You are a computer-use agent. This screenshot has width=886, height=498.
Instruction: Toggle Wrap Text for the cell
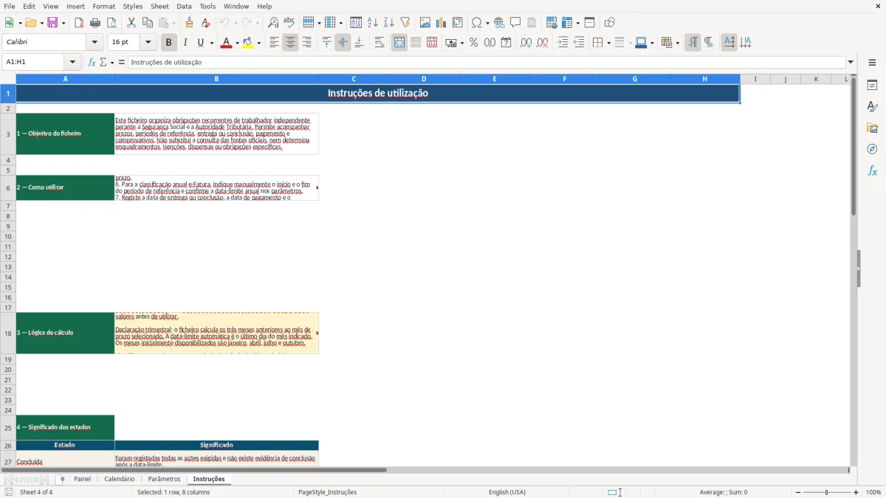click(x=380, y=43)
